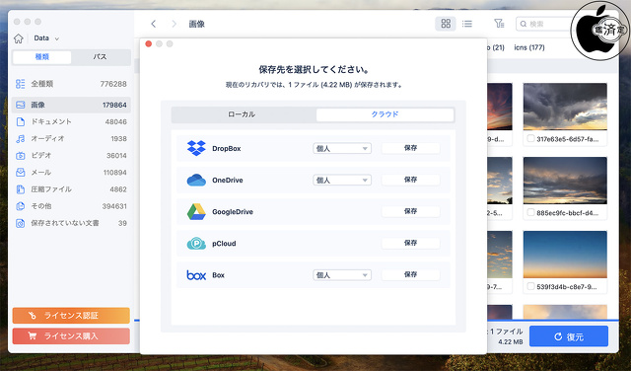This screenshot has width=631, height=371.
Task: Select the ビデオ category
Action: [x=71, y=156]
